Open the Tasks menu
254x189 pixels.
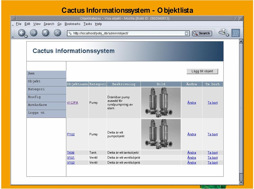coord(88,24)
